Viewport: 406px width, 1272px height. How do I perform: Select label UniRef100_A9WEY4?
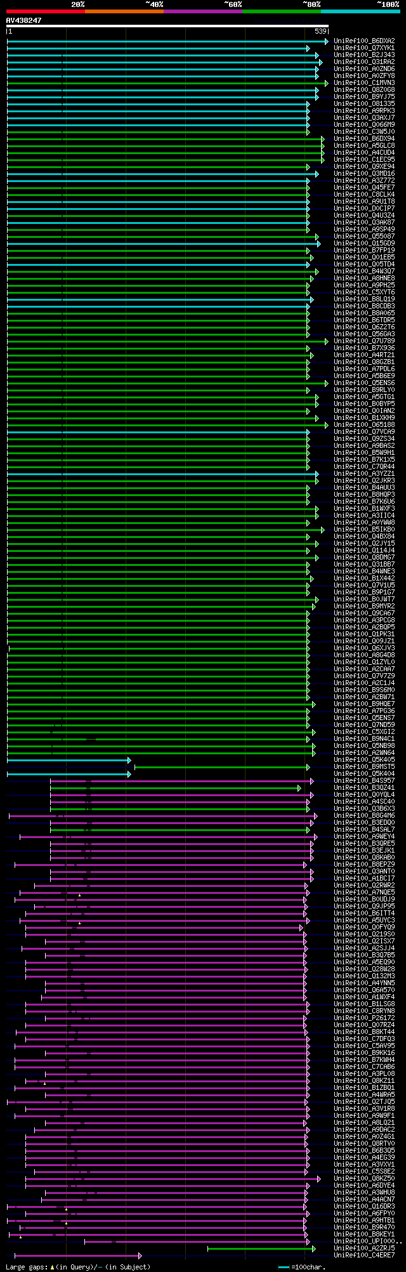[x=364, y=837]
